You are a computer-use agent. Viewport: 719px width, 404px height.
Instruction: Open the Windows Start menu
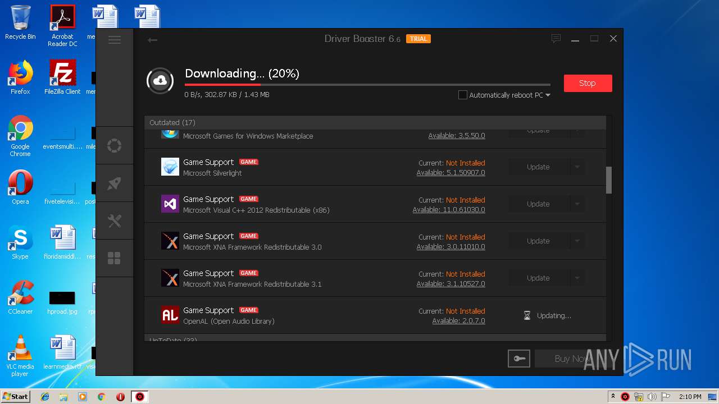click(16, 396)
